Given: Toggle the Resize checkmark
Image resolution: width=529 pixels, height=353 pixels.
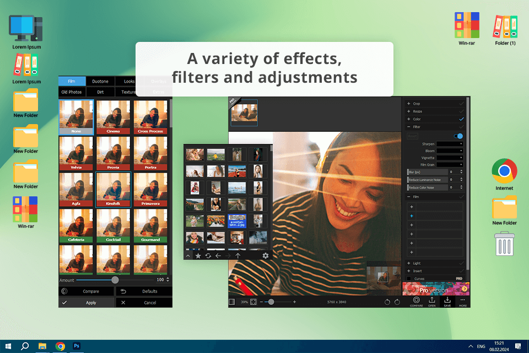Looking at the screenshot, I should 461,111.
